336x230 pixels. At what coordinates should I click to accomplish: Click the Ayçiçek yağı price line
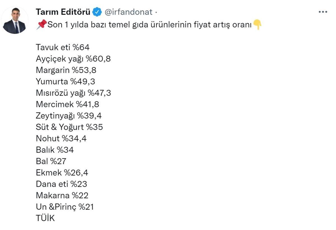[73, 59]
